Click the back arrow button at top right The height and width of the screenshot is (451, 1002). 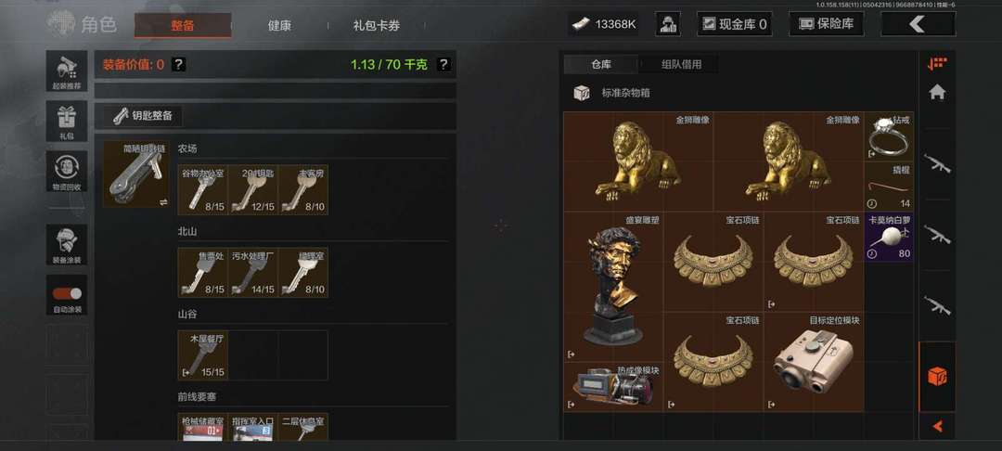(918, 24)
